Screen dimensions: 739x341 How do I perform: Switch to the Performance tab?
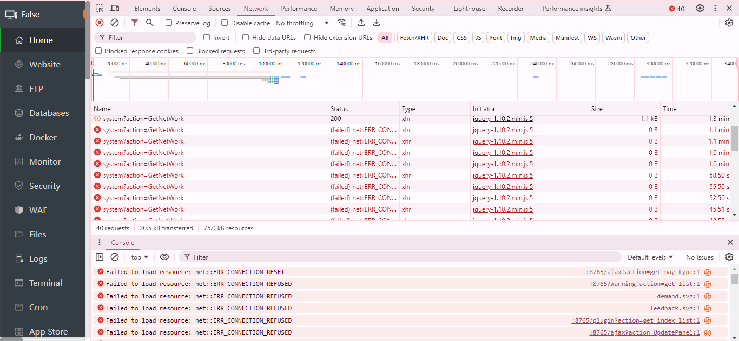pyautogui.click(x=299, y=9)
